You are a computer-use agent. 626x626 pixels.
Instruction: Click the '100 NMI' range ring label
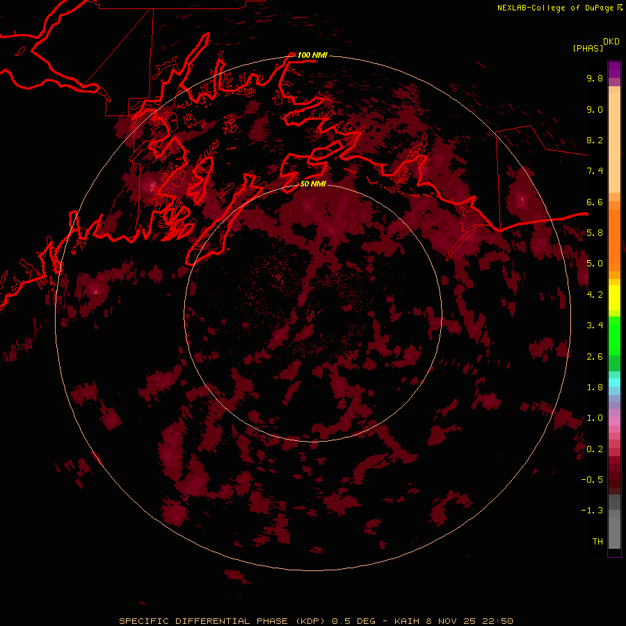click(312, 55)
